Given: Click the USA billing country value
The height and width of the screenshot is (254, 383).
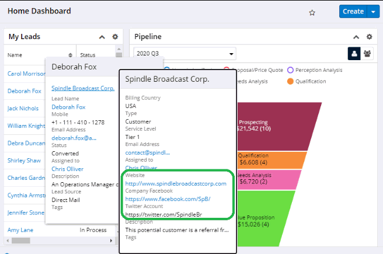Looking at the screenshot, I should [131, 106].
